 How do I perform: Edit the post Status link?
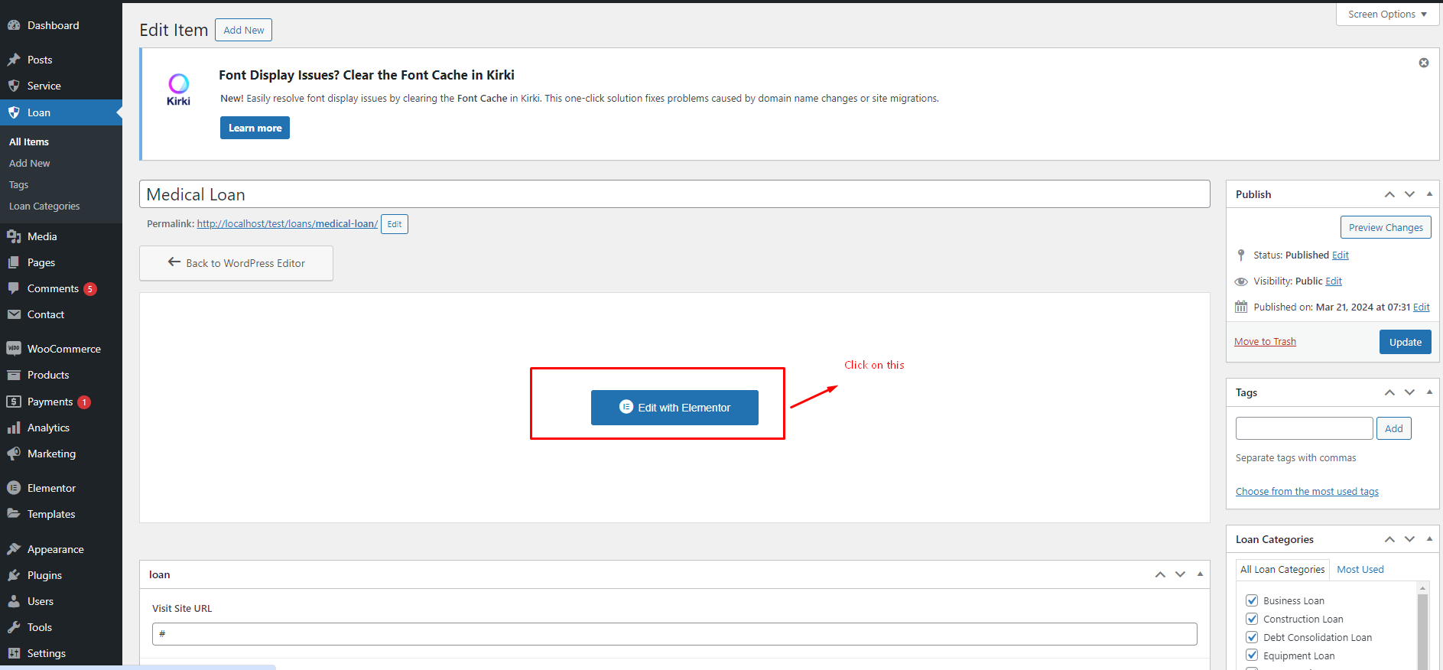1341,255
